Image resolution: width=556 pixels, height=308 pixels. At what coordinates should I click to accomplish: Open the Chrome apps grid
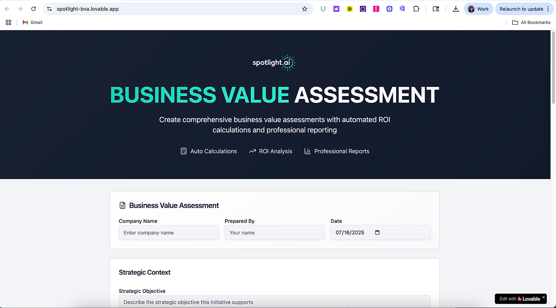coord(8,23)
